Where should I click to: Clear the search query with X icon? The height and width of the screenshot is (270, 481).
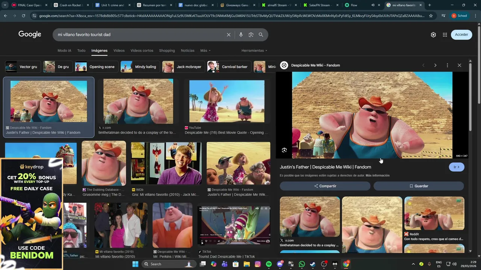point(228,34)
